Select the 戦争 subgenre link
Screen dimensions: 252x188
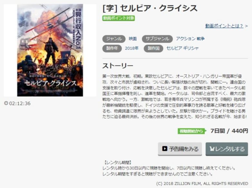(x=200, y=39)
